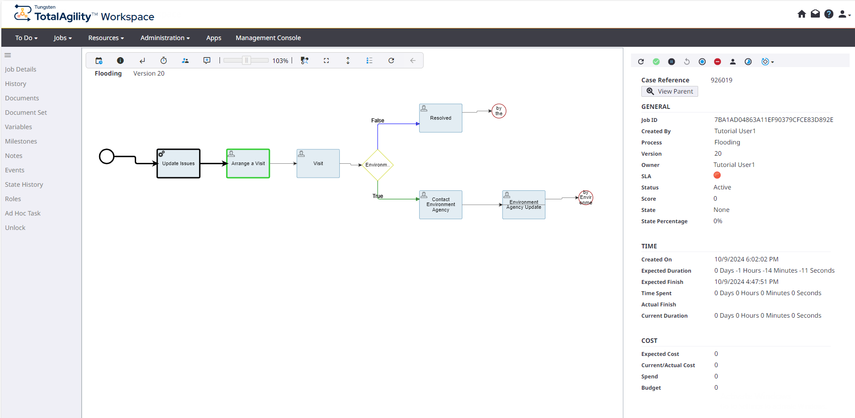
Task: Click the vertical double-arrow icon
Action: [348, 61]
